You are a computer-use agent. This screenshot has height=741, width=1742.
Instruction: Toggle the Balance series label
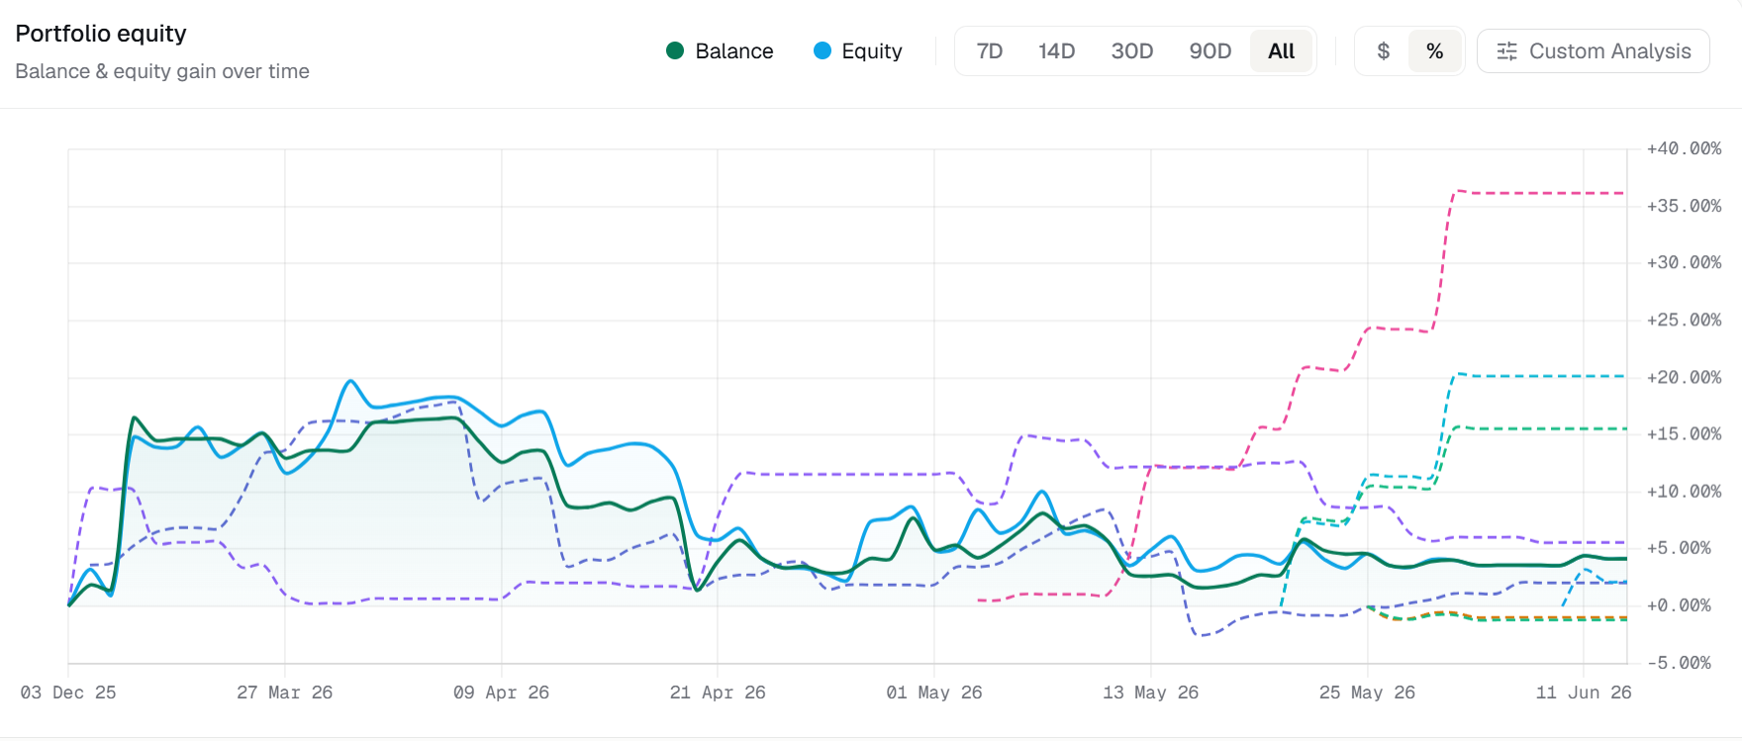[733, 51]
